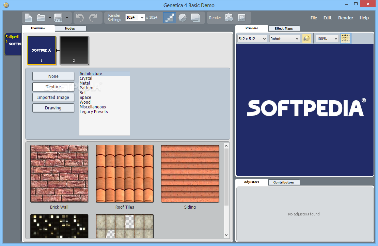This screenshot has height=246, width=378.
Task: Switch to the Effect Maps tab
Action: coord(284,29)
